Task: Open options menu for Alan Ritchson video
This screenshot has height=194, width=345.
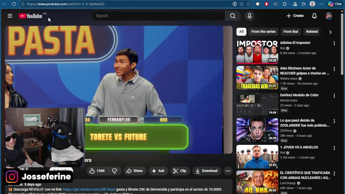Action: tap(334, 69)
